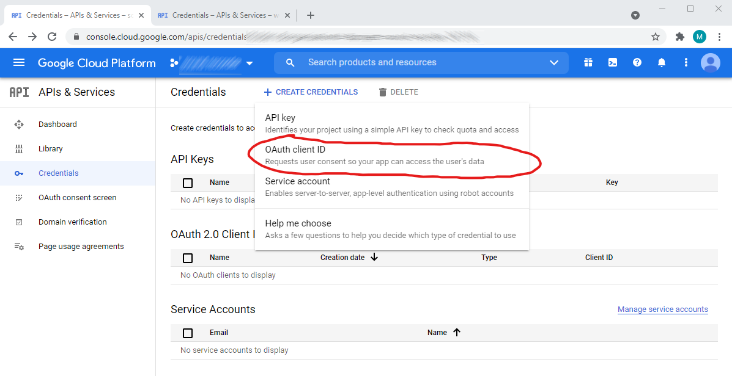Open the navigation hamburger menu
The image size is (732, 376).
tap(19, 62)
